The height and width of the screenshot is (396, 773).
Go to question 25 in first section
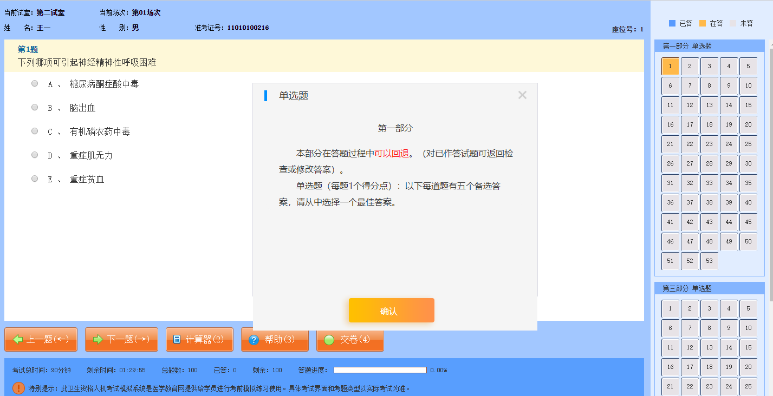[748, 144]
